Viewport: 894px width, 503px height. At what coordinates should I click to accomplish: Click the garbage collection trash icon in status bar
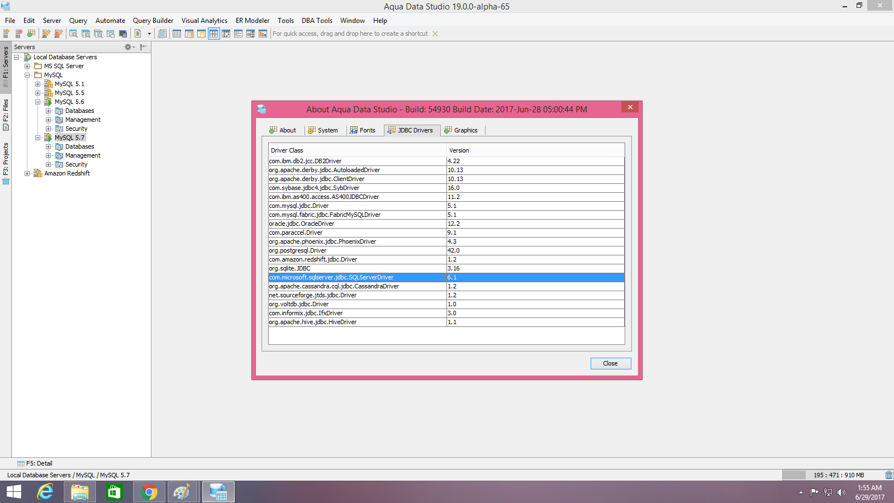888,475
